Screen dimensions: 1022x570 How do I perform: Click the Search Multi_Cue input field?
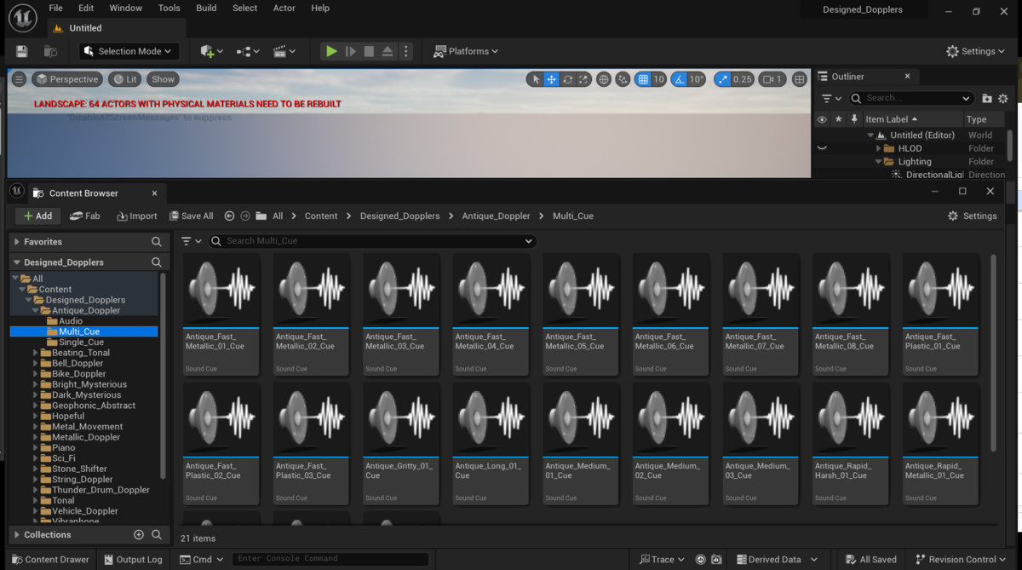[372, 241]
